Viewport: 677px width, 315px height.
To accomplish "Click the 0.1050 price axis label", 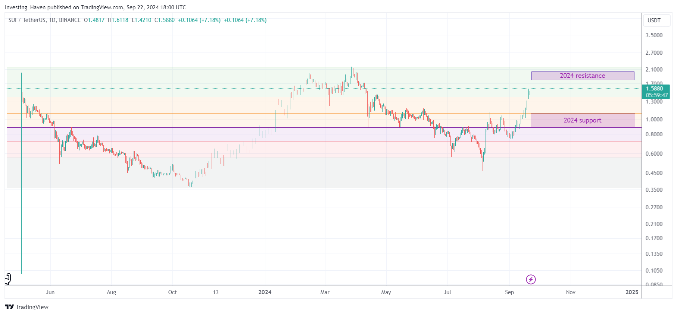I will [x=654, y=271].
